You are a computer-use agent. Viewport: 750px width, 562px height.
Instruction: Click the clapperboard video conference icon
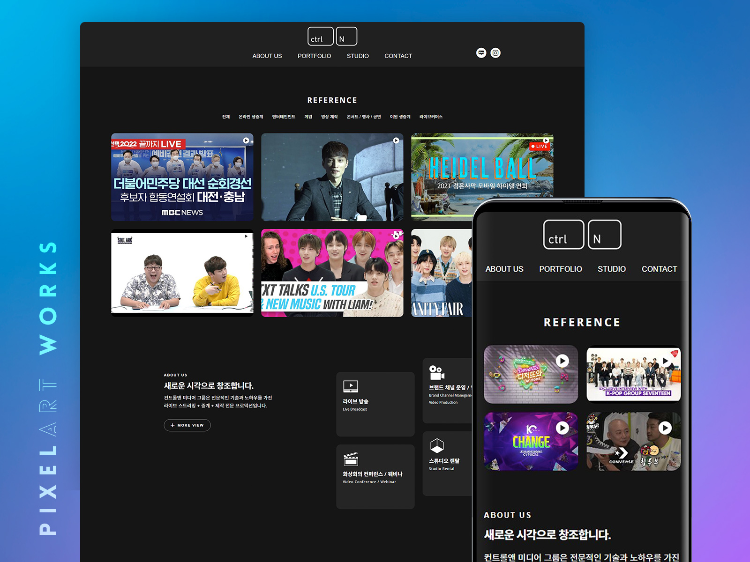point(351,459)
